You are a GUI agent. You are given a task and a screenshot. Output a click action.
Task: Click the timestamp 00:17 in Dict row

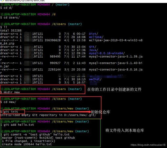(x=81, y=34)
